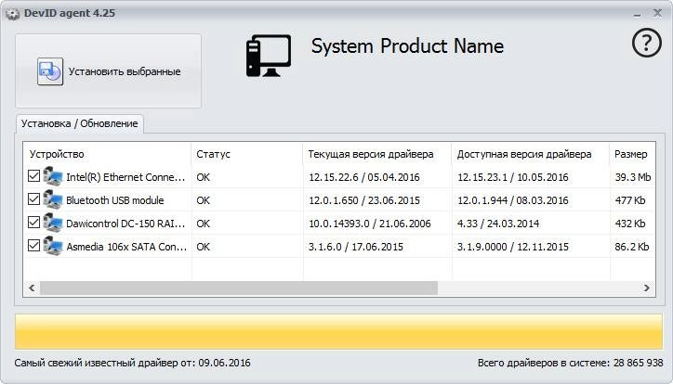Select the Dawicontrol DC-150 RAI... device name

pos(125,224)
